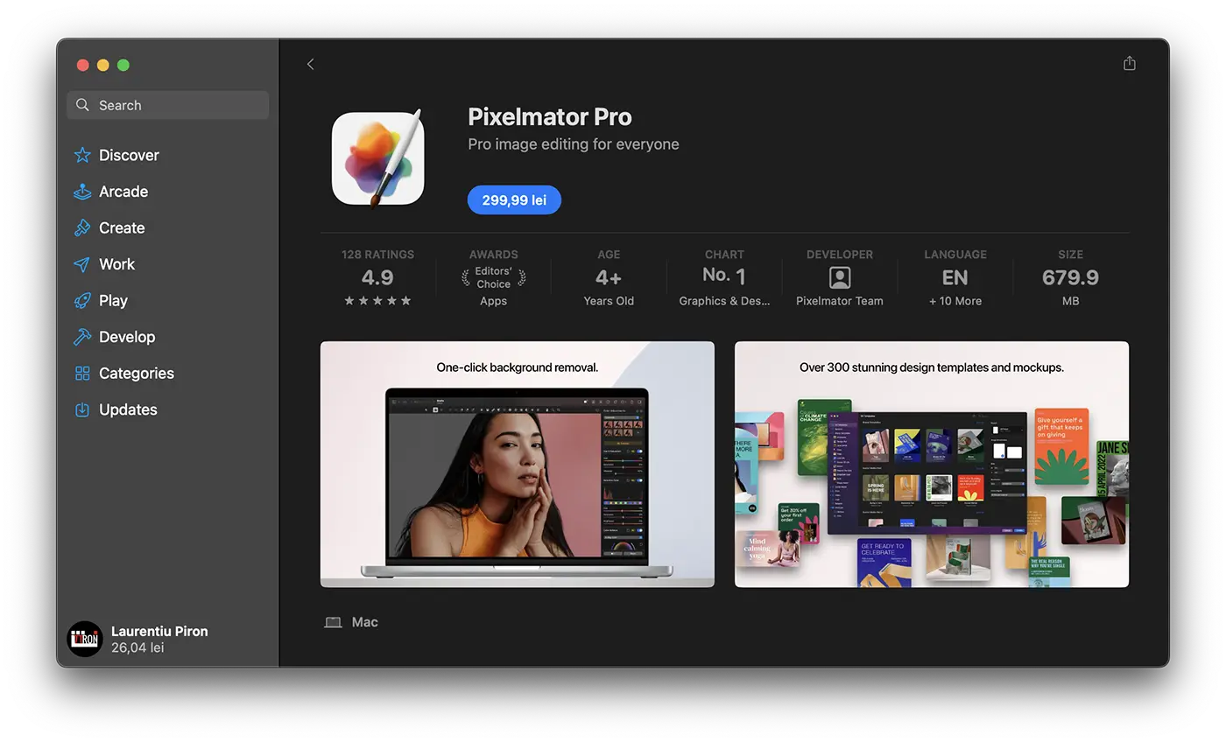Buy app with 299,99 lei button
Viewport: 1226px width, 742px height.
click(514, 200)
